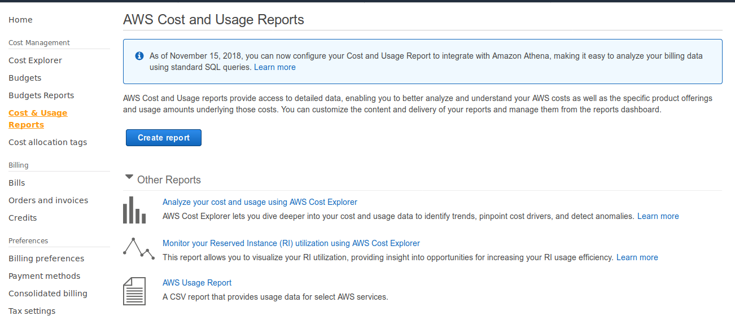Click the AWS Cost and Usage Reports title
Screen dimensions: 735x333
coord(213,20)
